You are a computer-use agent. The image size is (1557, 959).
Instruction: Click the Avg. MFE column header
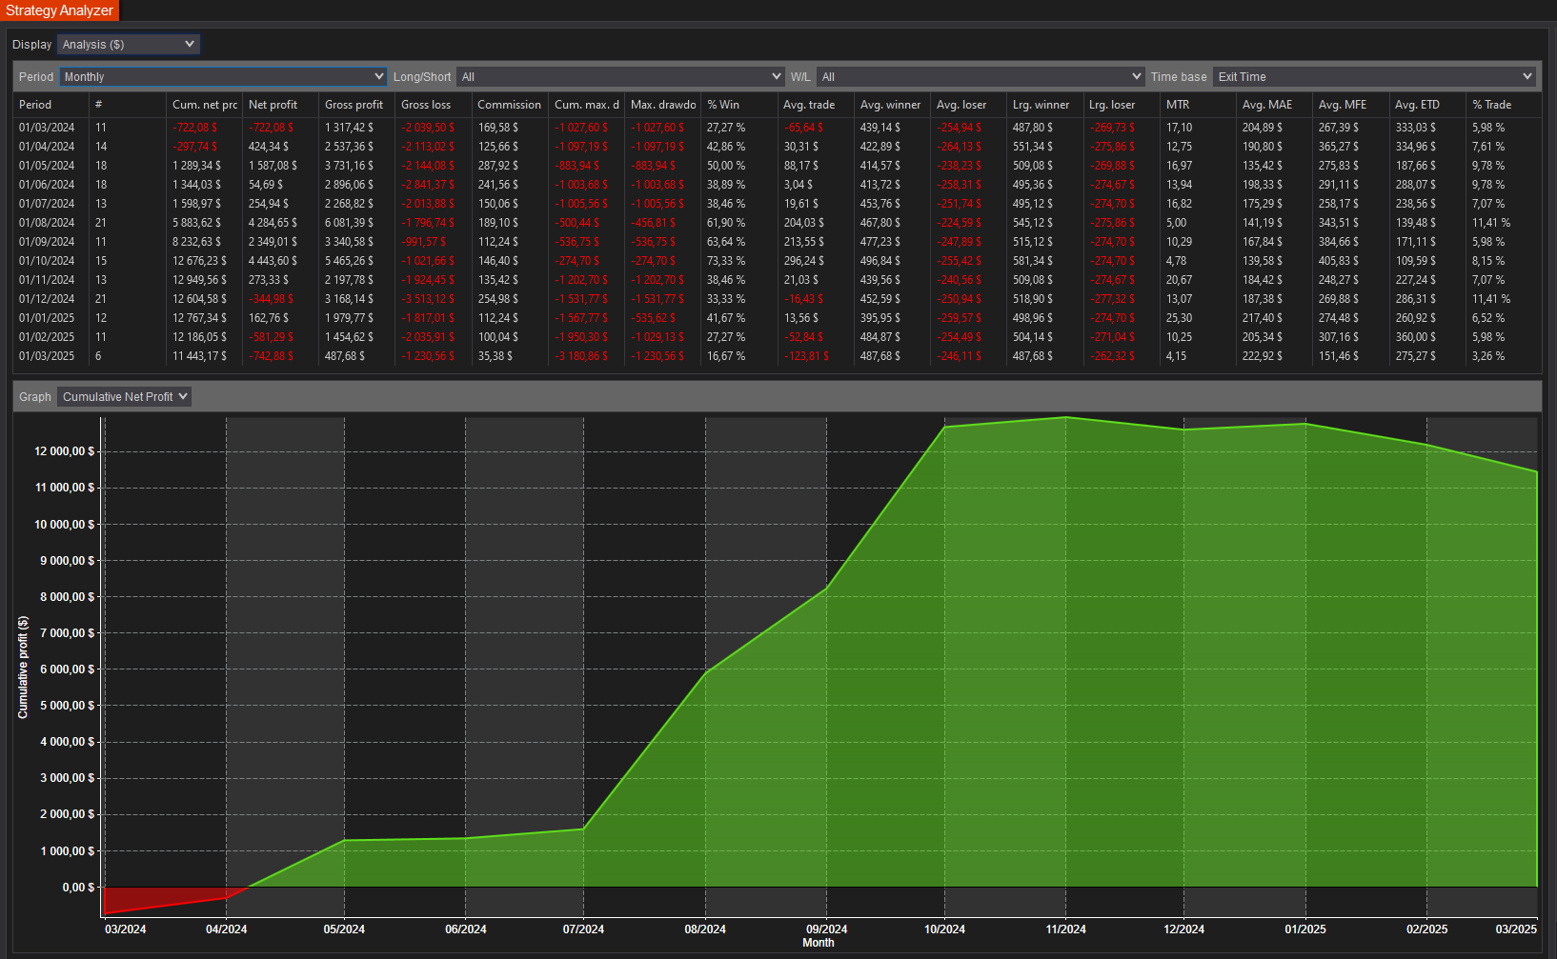coord(1350,105)
